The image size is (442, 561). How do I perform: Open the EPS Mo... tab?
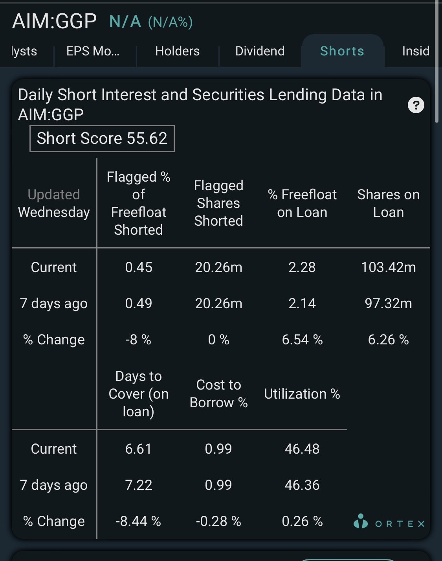pyautogui.click(x=93, y=51)
